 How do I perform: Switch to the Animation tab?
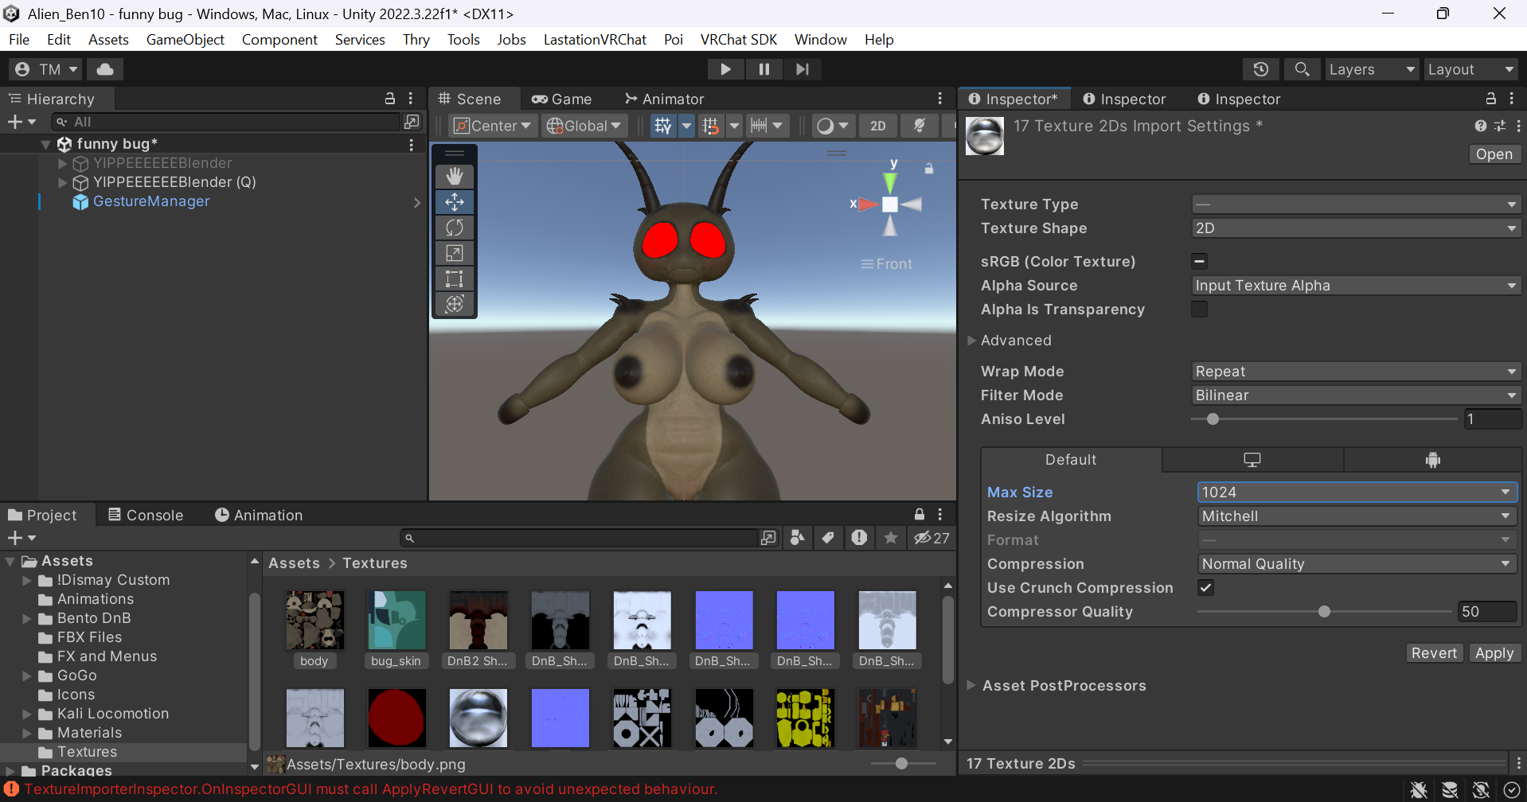pyautogui.click(x=259, y=515)
